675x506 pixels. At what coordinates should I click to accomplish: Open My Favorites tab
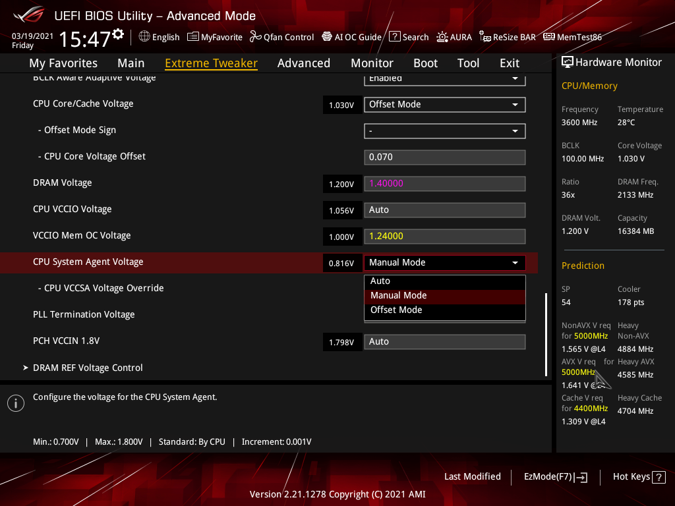click(x=63, y=63)
